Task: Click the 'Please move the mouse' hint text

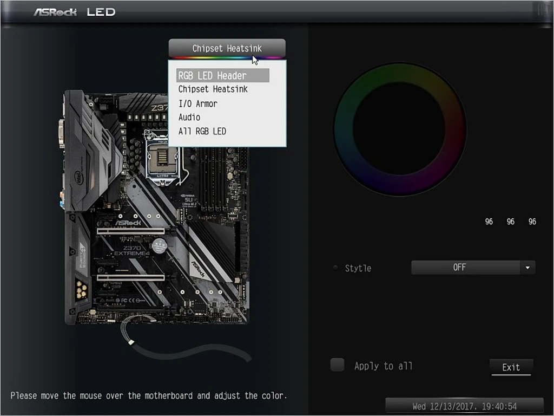Action: coord(149,395)
